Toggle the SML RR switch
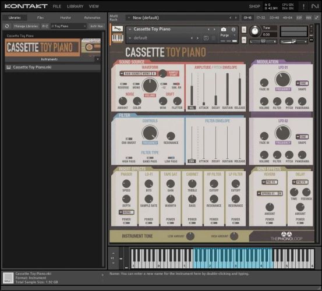The image size is (322, 291). (x=176, y=84)
